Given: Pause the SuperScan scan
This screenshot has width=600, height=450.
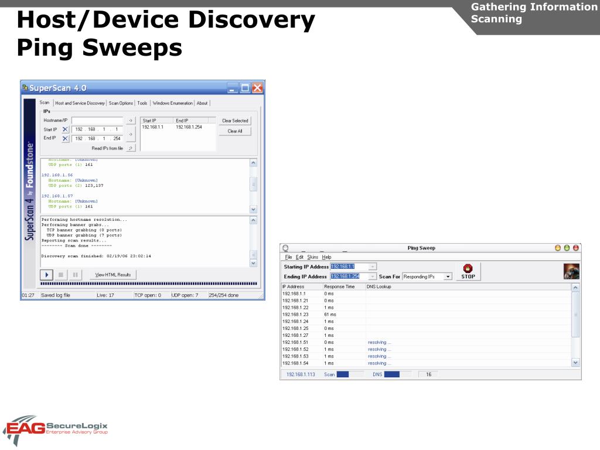Looking at the screenshot, I should 76,275.
